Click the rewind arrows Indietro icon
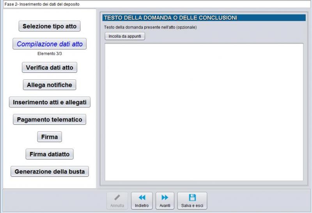This screenshot has height=213, width=312. [142, 198]
